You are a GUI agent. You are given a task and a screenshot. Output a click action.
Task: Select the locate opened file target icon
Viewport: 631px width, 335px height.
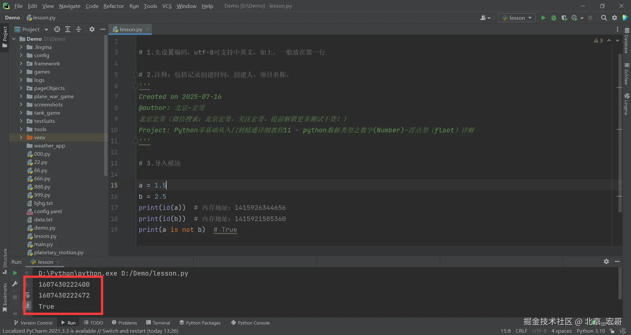coord(57,29)
